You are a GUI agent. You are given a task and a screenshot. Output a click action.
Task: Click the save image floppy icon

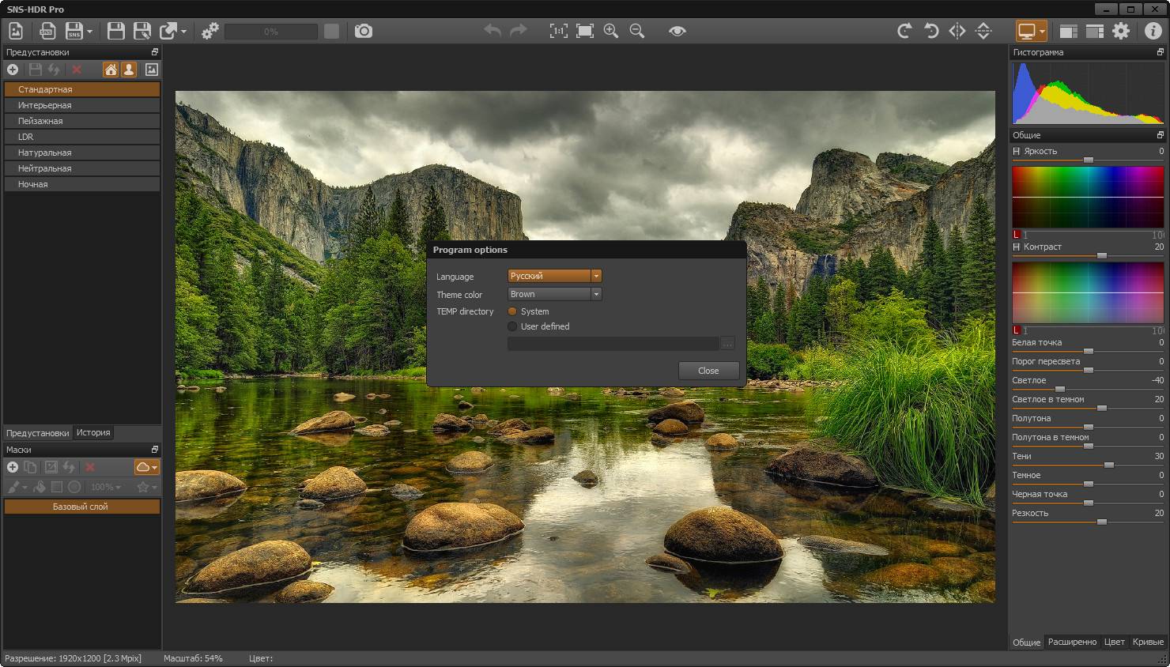116,31
